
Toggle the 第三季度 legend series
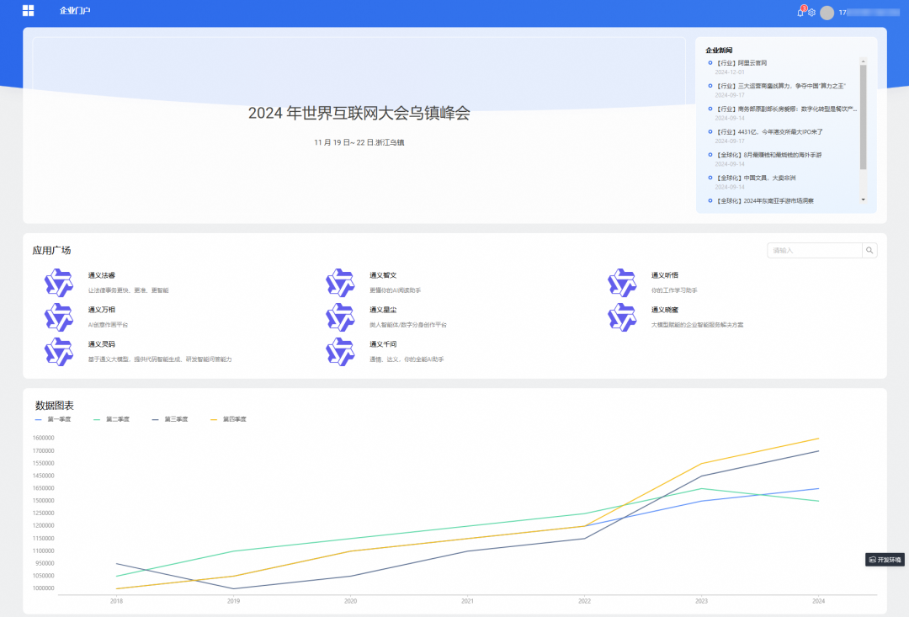coord(170,419)
